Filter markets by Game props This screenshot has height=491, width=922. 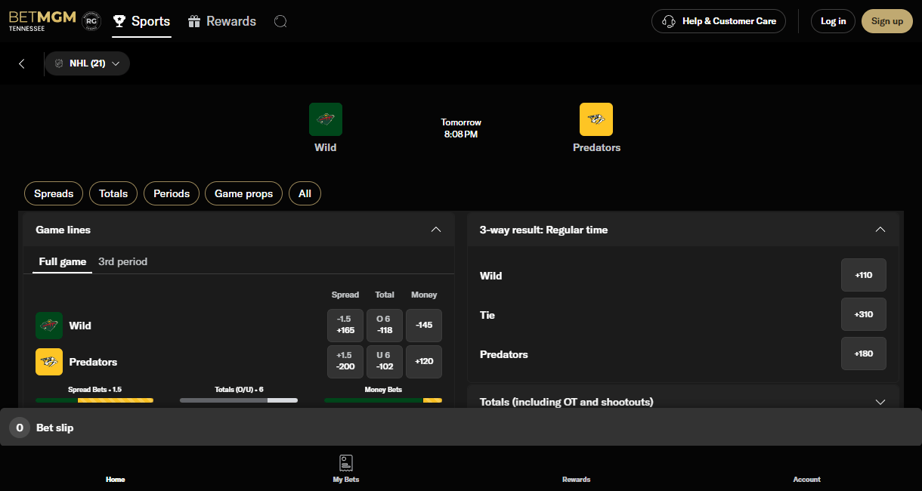coord(243,193)
